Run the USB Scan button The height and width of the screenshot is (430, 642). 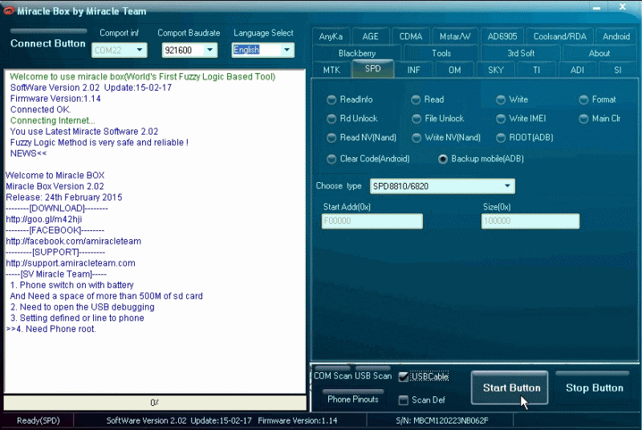coord(373,375)
